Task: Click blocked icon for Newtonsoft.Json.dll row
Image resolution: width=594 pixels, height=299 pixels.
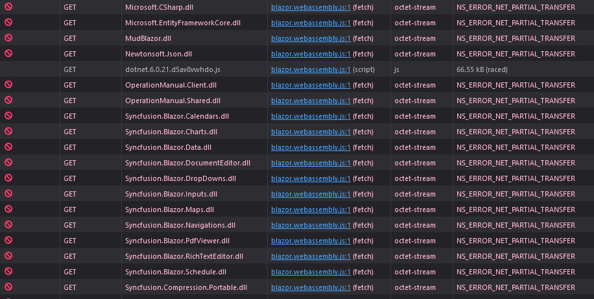Action: pyautogui.click(x=8, y=53)
